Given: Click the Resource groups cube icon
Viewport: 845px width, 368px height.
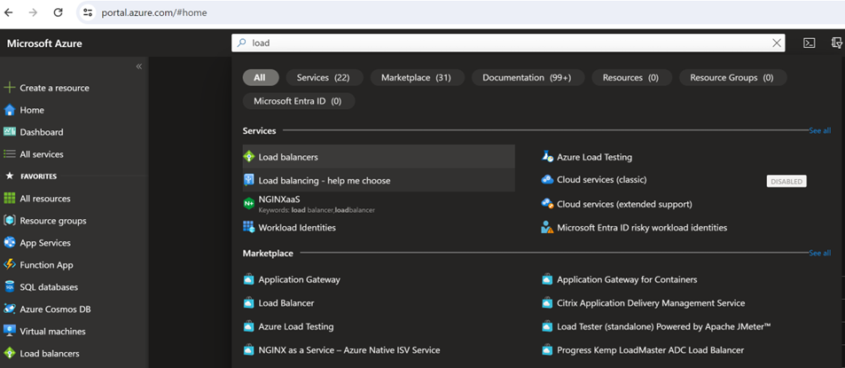Looking at the screenshot, I should click(x=9, y=221).
